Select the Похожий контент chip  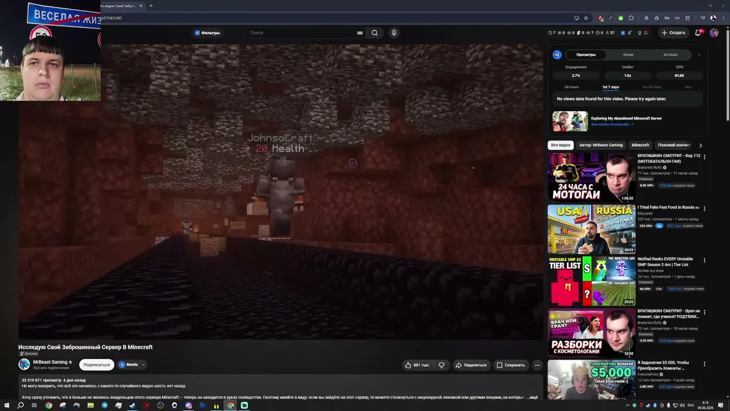pyautogui.click(x=674, y=145)
